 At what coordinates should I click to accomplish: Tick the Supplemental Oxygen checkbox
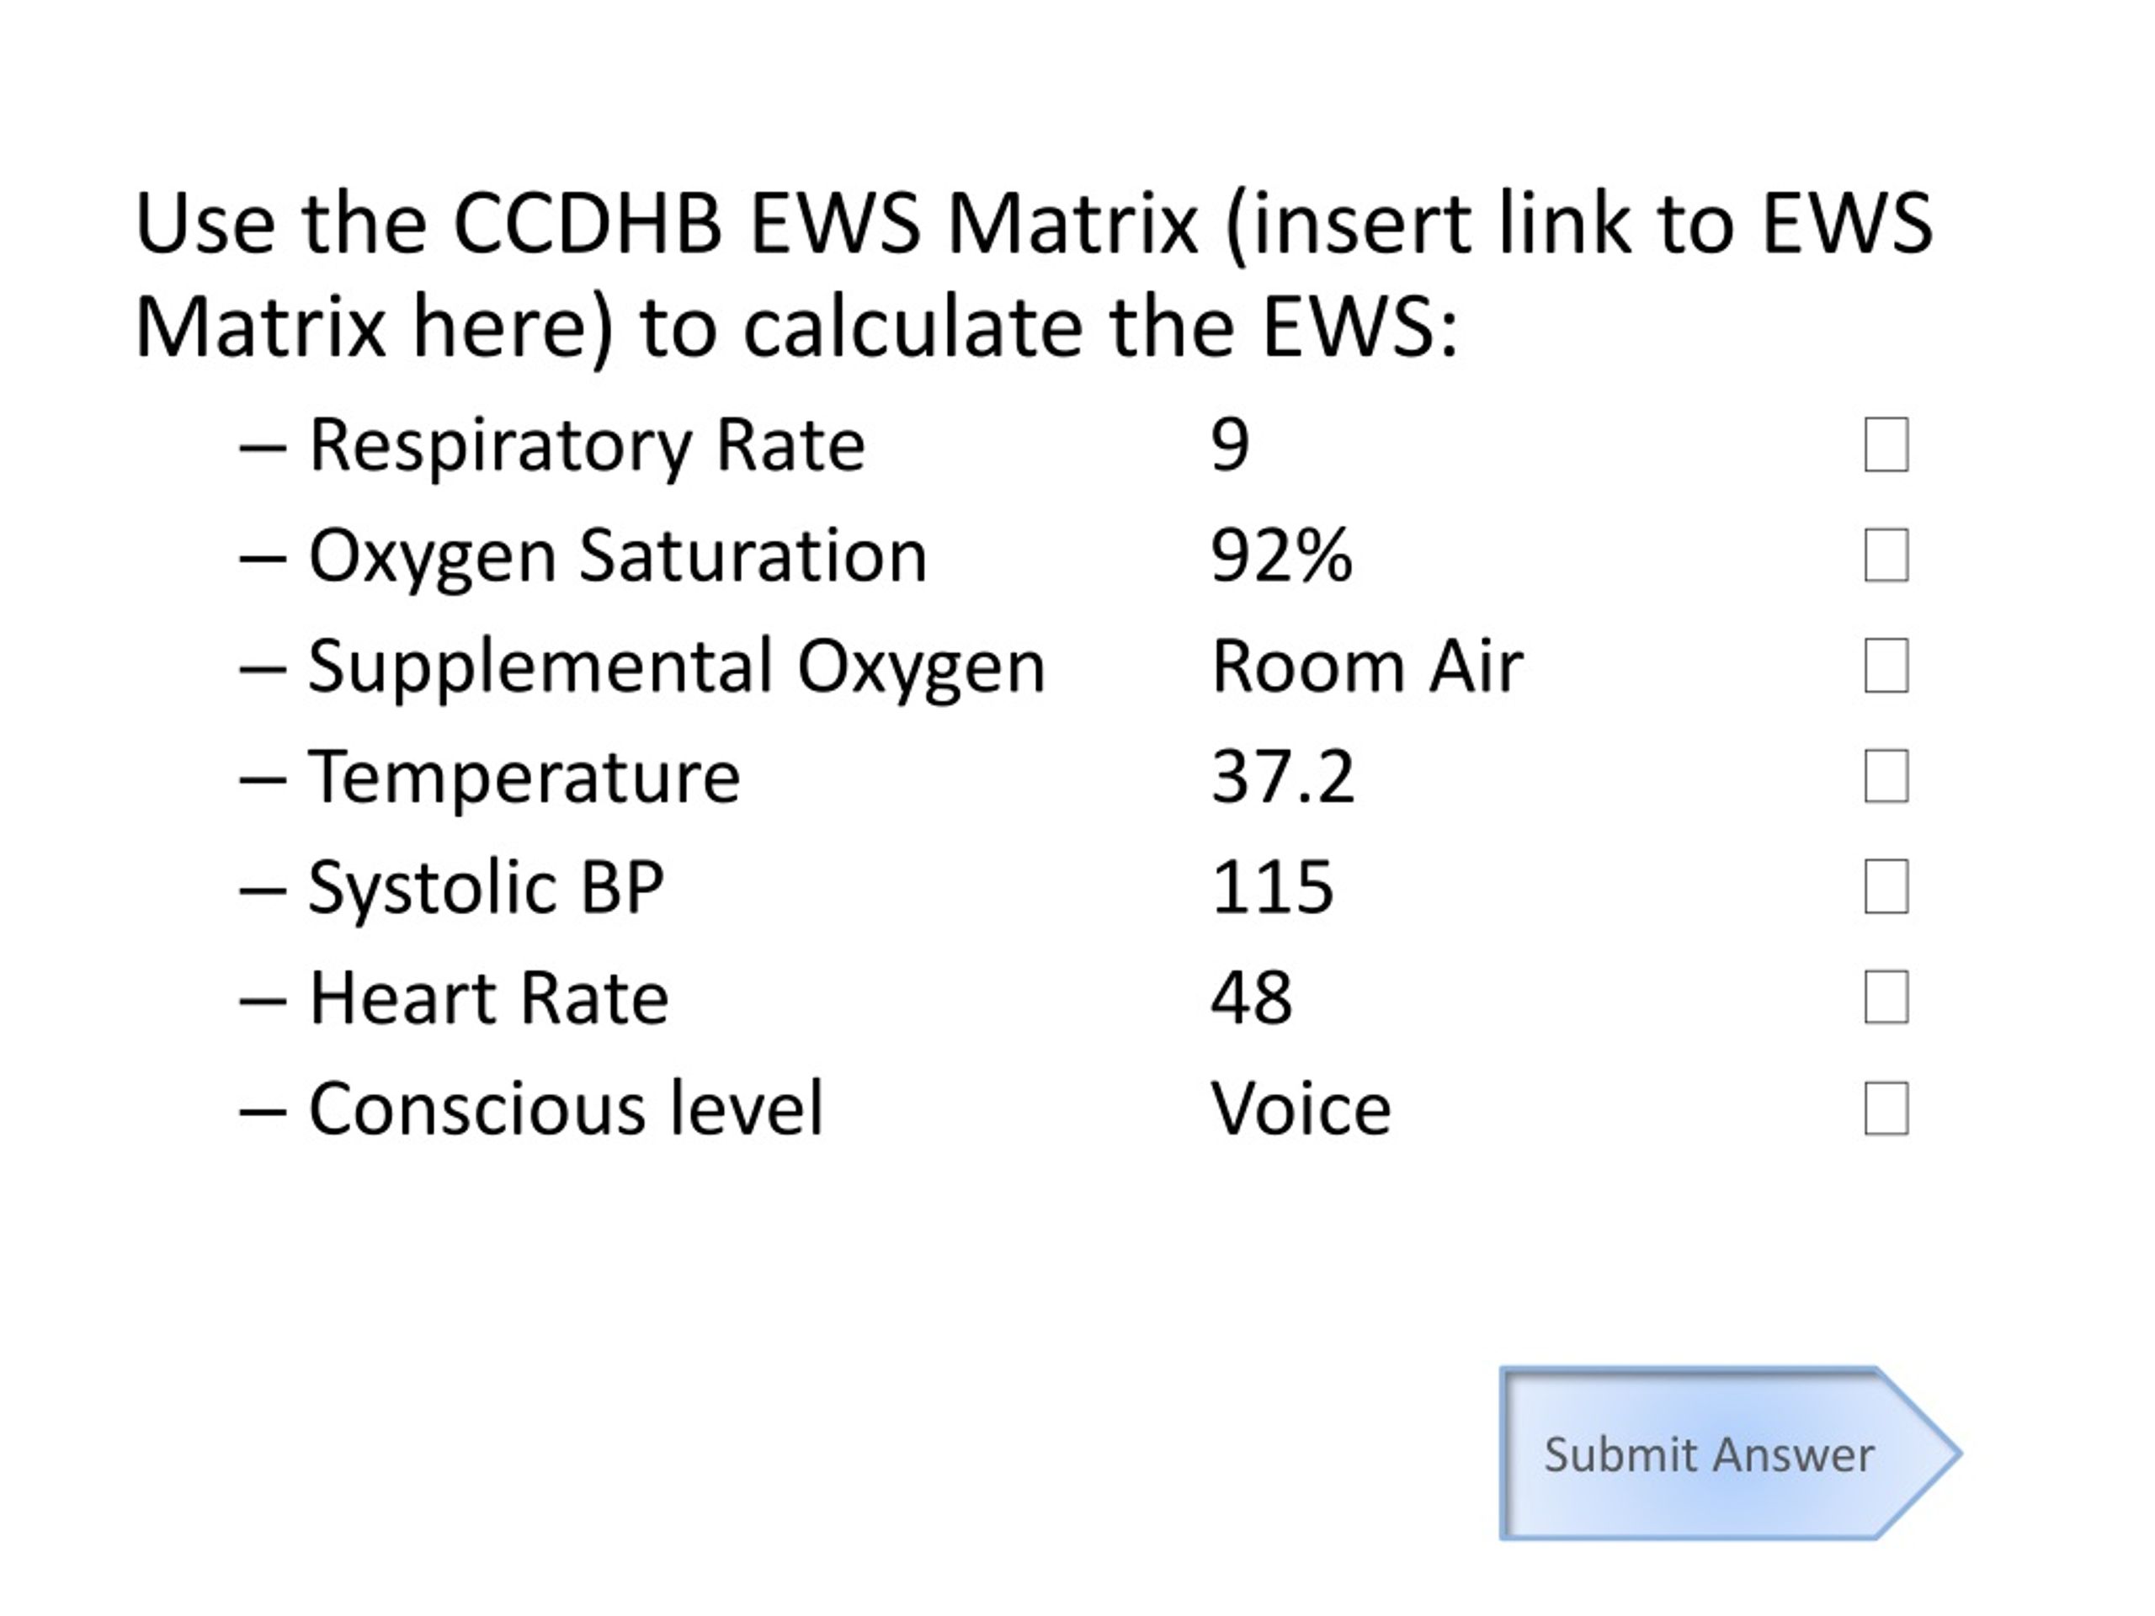coord(1886,665)
